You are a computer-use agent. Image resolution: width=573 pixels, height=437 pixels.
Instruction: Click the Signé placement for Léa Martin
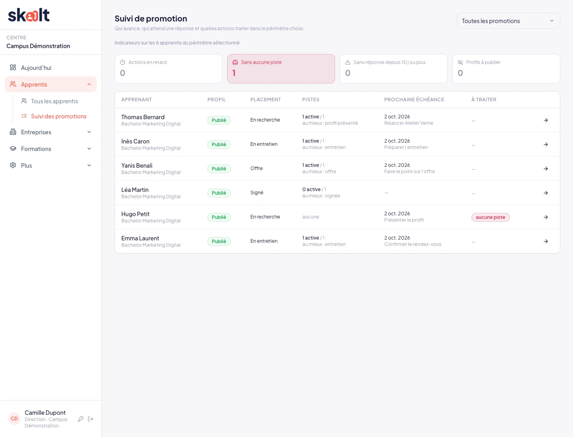click(x=257, y=193)
